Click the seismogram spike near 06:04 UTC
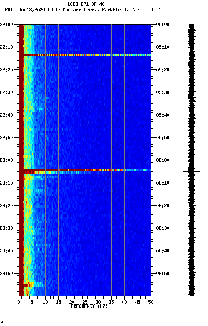This screenshot has height=326, width=208. [191, 171]
